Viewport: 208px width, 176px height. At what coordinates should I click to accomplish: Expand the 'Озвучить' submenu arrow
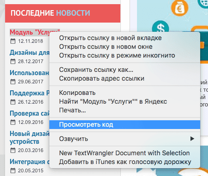point(192,139)
